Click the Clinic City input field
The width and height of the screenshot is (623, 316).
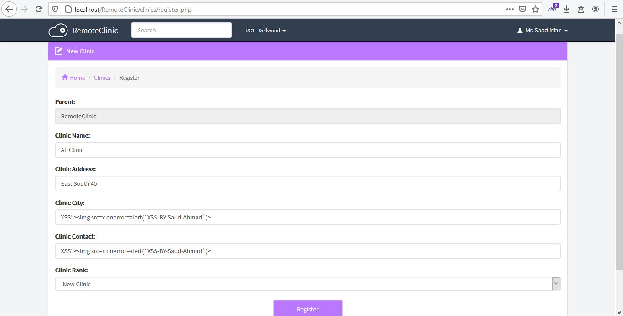pyautogui.click(x=307, y=217)
